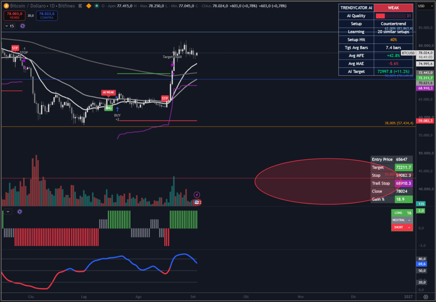This screenshot has height=302, width=436.
Task: Click the Lug month label on time axis
Action: [83, 297]
